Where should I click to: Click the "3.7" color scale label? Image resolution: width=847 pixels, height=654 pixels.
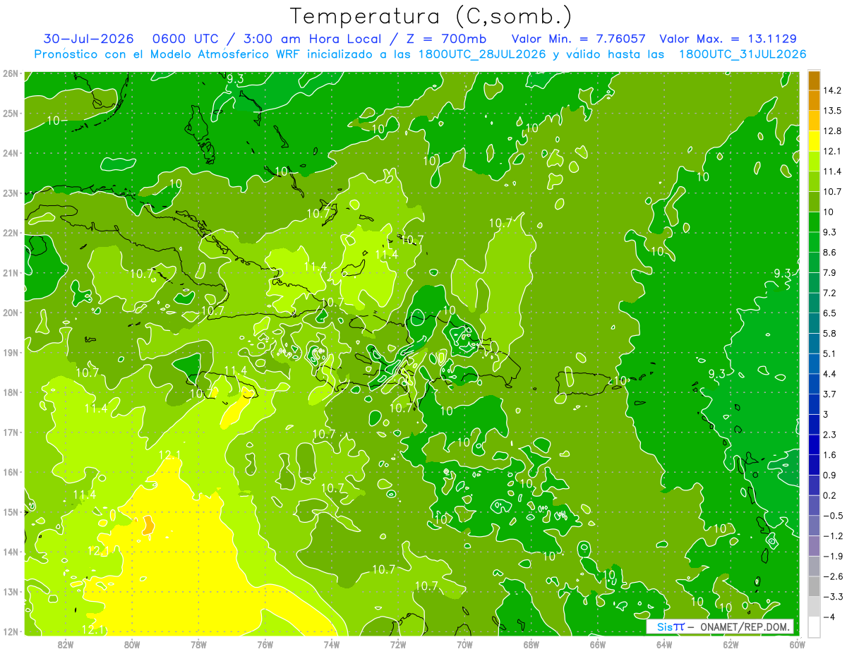tap(829, 394)
